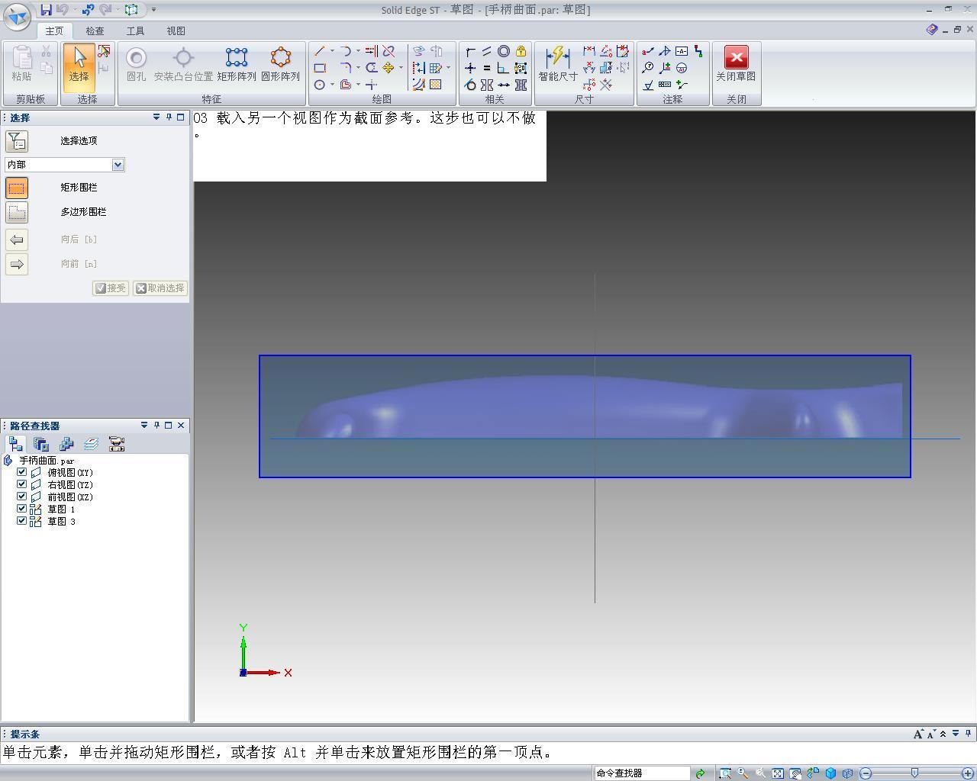This screenshot has height=781, width=977.
Task: Close the 路径查找器 panel
Action: (181, 426)
